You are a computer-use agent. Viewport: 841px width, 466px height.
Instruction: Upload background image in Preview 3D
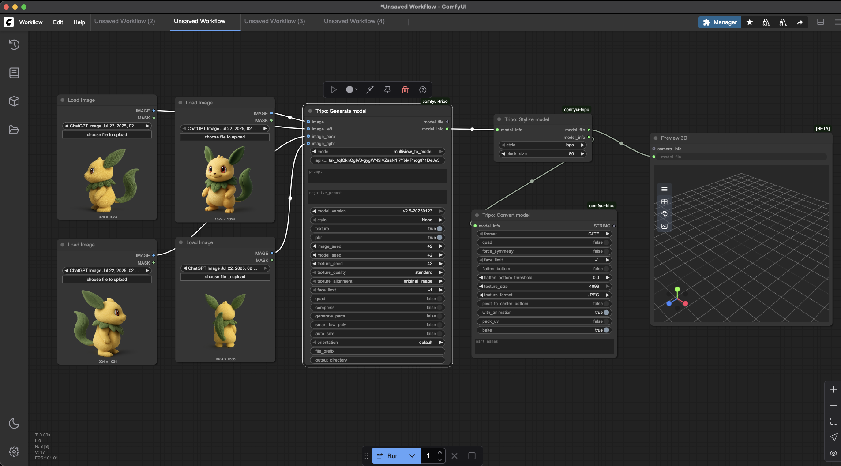click(665, 226)
